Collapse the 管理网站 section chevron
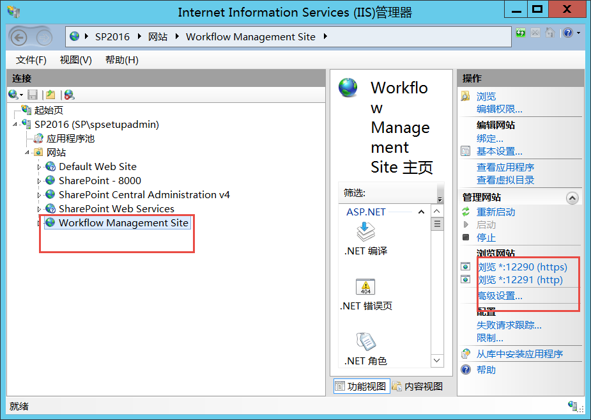Image resolution: width=591 pixels, height=420 pixels. click(x=572, y=198)
